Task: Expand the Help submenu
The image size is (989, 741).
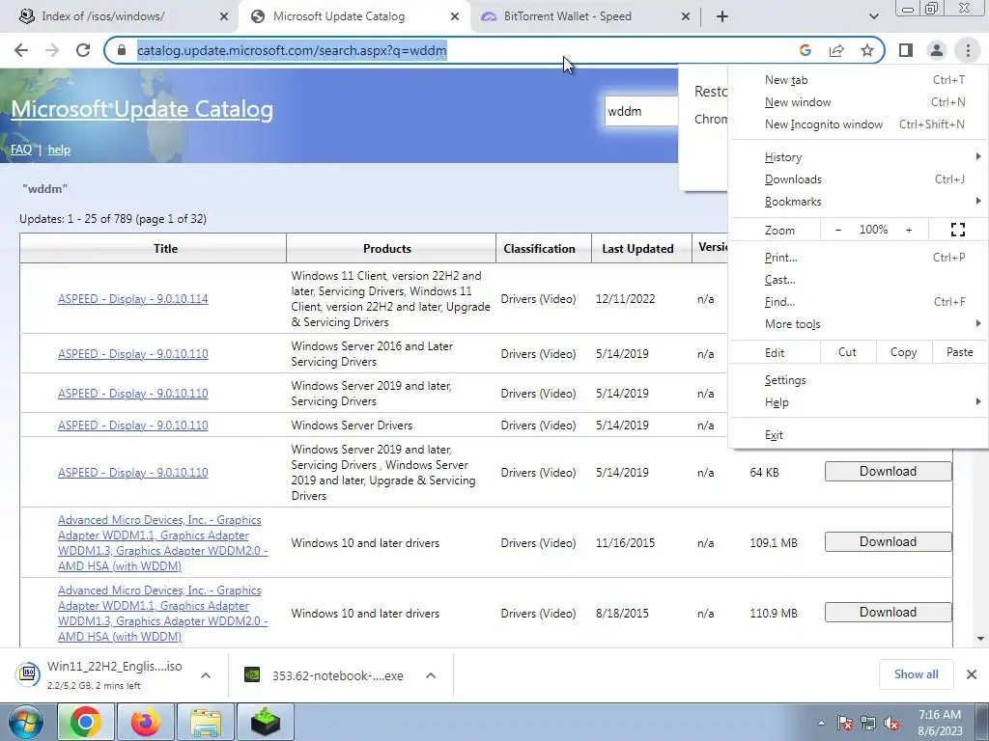Action: click(x=859, y=402)
